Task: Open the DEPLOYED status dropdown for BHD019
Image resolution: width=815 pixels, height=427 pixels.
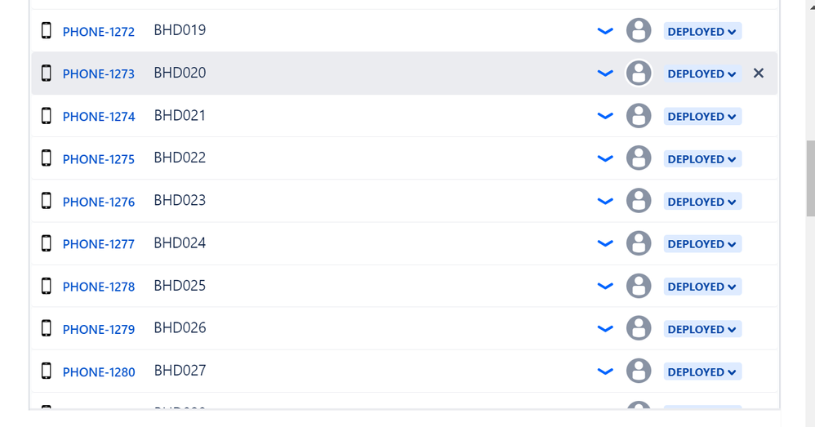Action: [702, 31]
